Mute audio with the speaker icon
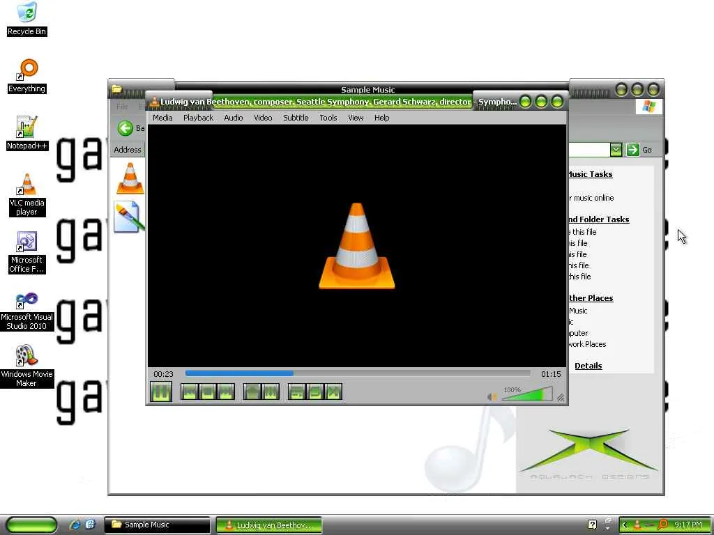 point(492,396)
